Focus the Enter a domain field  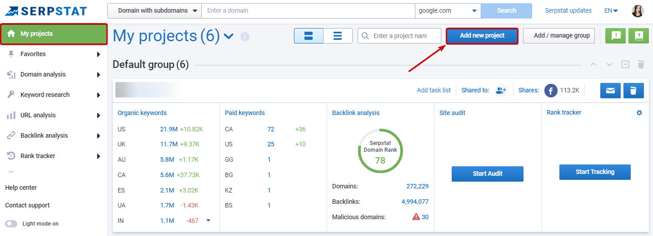[x=308, y=11]
